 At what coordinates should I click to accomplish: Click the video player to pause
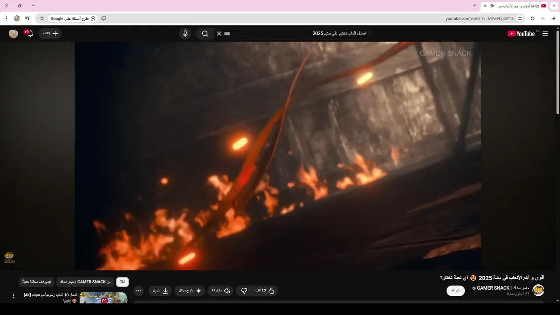(278, 156)
